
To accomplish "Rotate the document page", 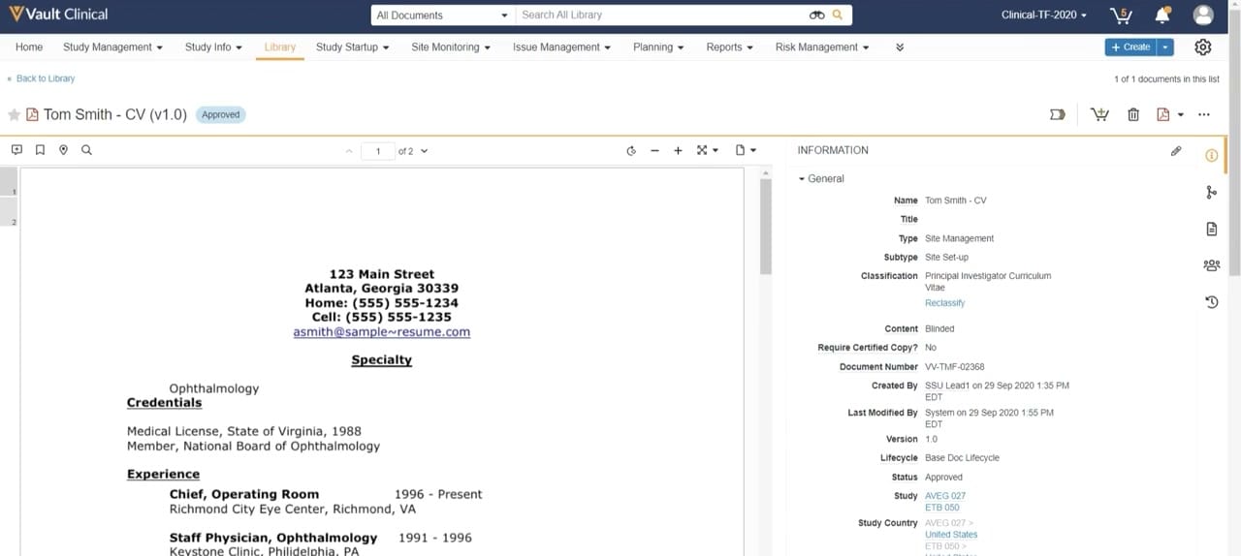I will coord(631,150).
